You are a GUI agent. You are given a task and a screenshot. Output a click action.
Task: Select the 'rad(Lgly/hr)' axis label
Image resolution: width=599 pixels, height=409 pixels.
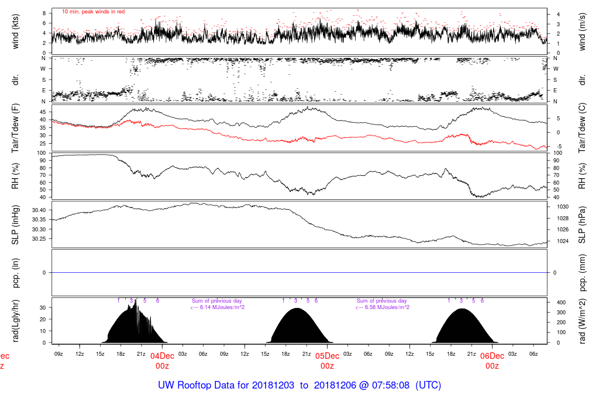15,321
